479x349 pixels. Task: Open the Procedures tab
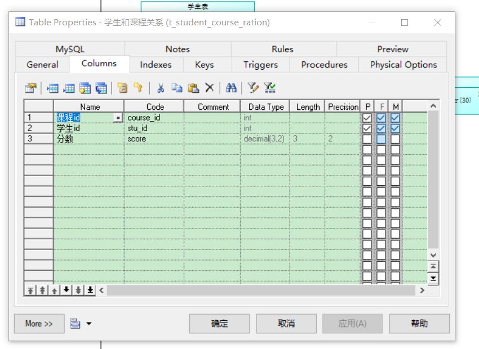(x=325, y=65)
